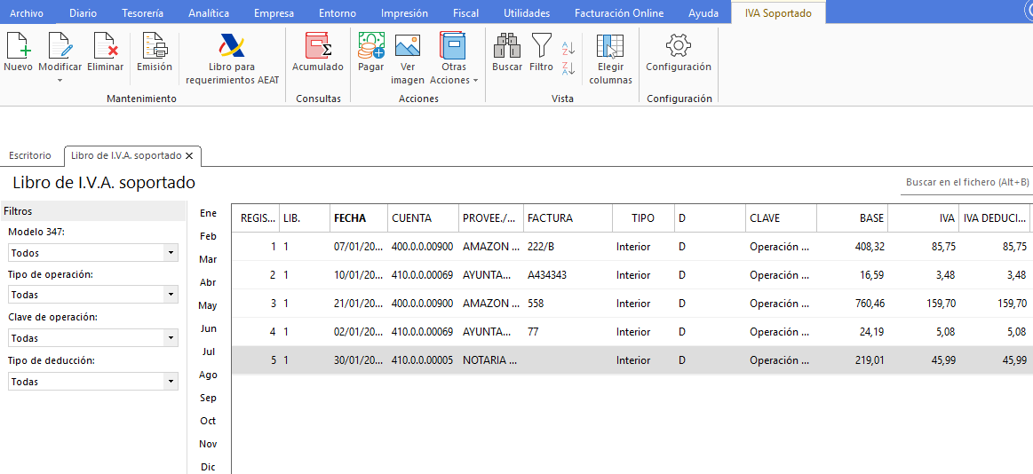Viewport: 1033px width, 474px height.
Task: Click the Eliminar icon
Action: [x=106, y=45]
